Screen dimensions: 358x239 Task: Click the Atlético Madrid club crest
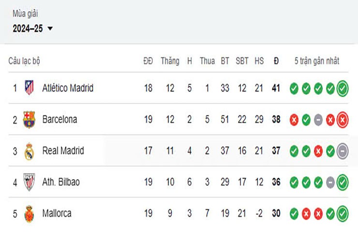coord(30,88)
